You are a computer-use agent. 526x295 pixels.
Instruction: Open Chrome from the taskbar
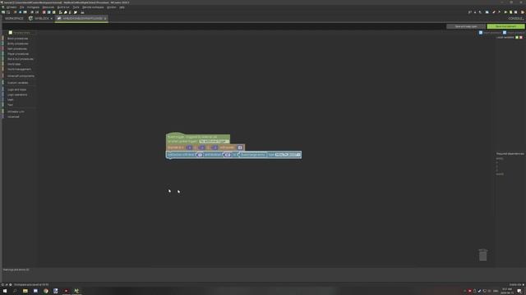coord(46,291)
